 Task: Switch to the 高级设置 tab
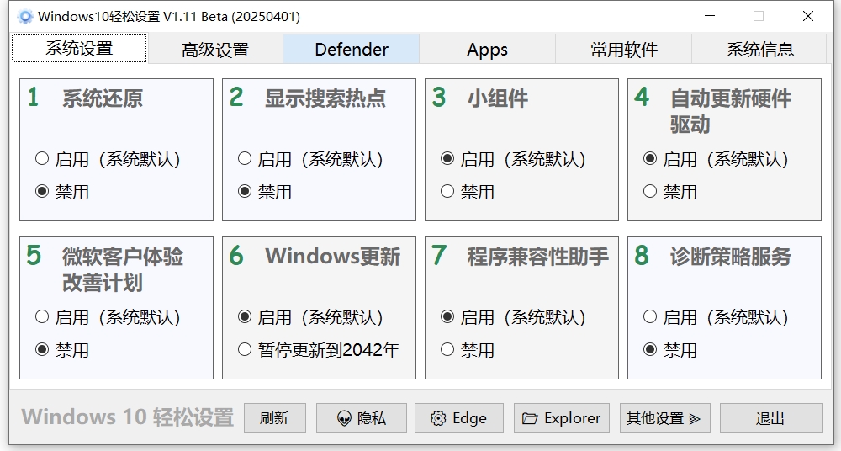(215, 50)
